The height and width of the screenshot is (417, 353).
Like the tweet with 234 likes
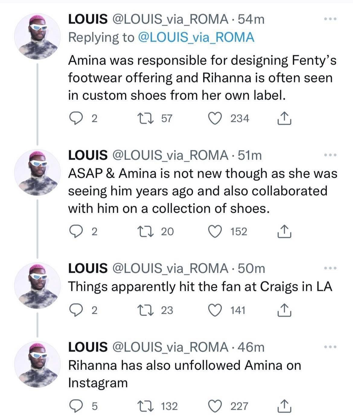pyautogui.click(x=215, y=118)
